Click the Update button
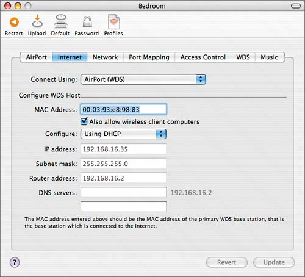 pos(274,262)
